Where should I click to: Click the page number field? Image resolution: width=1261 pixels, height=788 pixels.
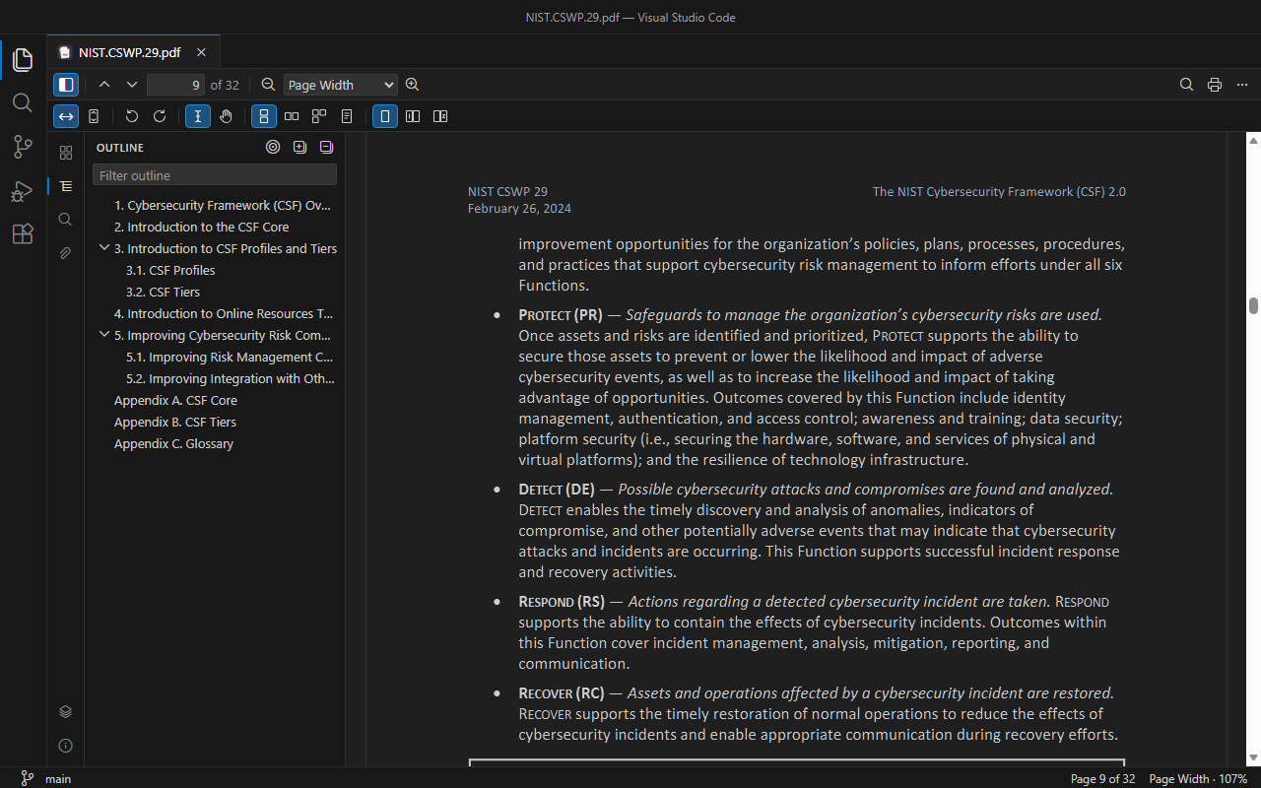[176, 85]
